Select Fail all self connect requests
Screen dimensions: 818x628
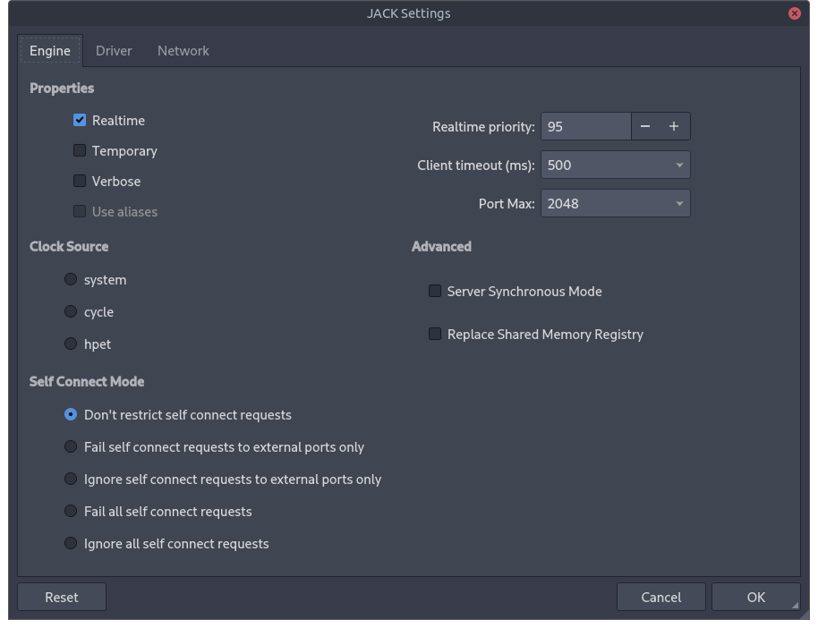click(71, 512)
